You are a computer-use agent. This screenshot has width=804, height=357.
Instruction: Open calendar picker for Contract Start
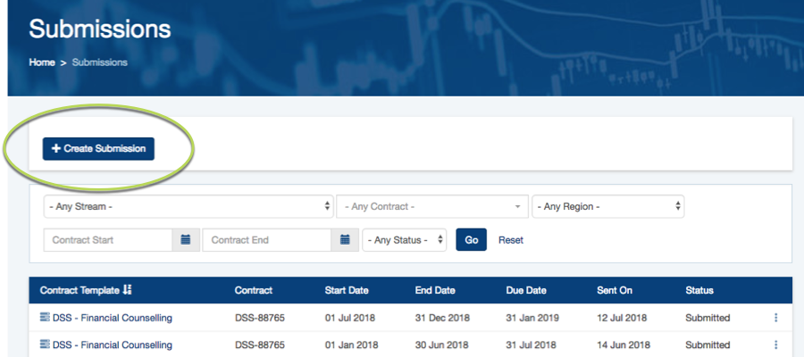coord(186,240)
